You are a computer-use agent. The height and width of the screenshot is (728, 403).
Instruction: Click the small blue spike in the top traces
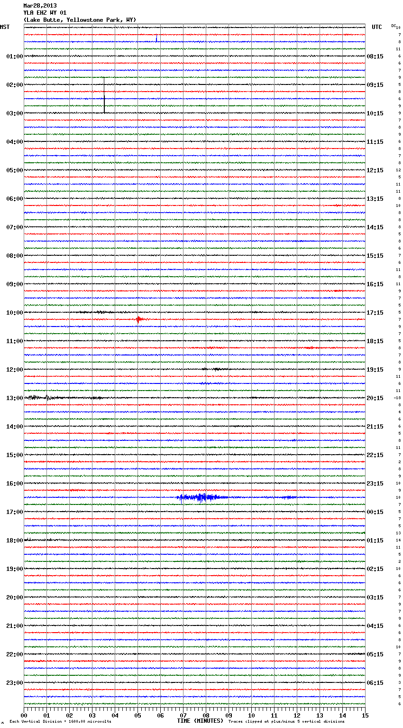[x=156, y=38]
